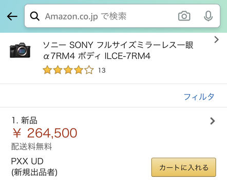Open the フィルタ filter options
Viewport: 227px width, 185px height.
tap(199, 97)
